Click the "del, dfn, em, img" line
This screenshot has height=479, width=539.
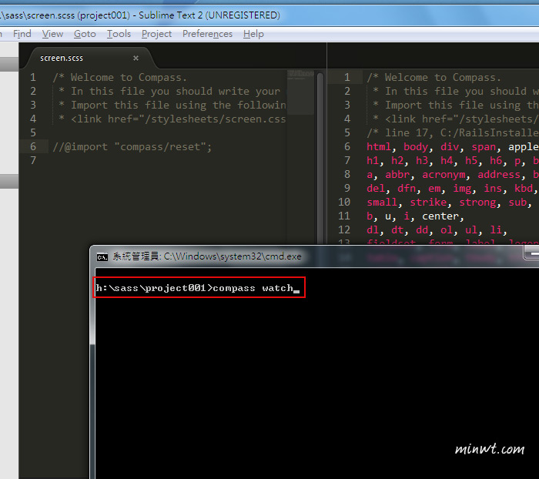click(x=453, y=188)
